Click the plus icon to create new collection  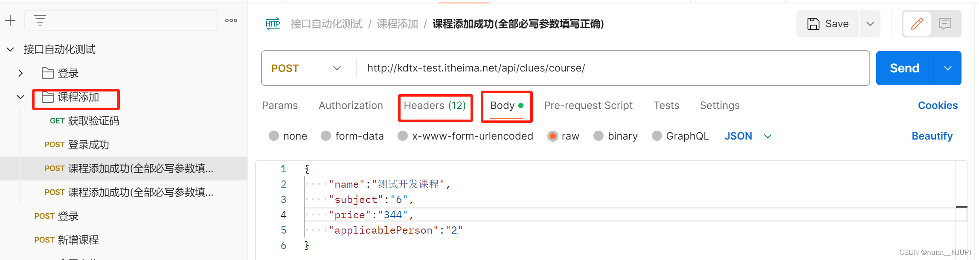click(x=10, y=20)
